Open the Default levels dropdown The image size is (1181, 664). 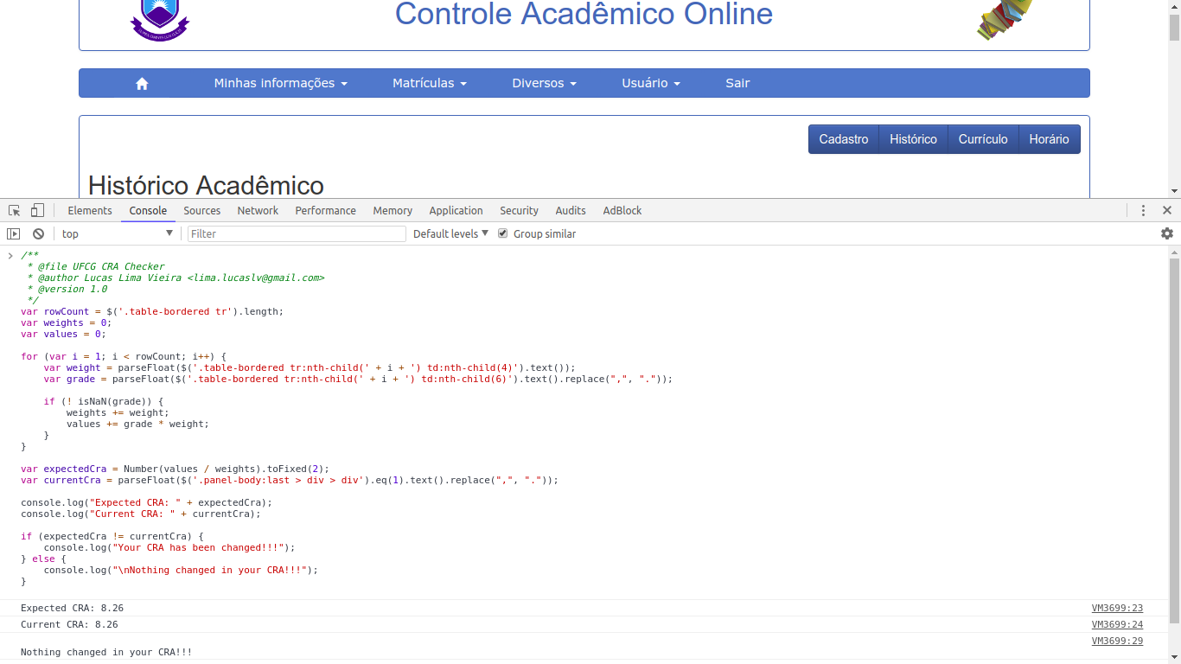pos(451,233)
